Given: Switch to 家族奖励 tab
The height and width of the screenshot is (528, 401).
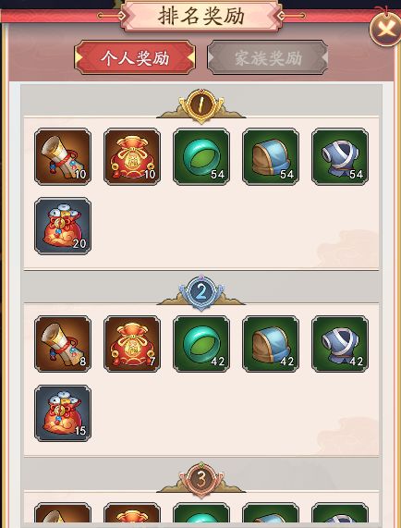Looking at the screenshot, I should [x=268, y=57].
